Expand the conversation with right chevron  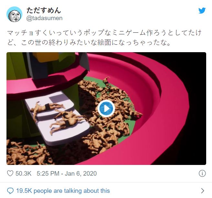[x=203, y=191]
